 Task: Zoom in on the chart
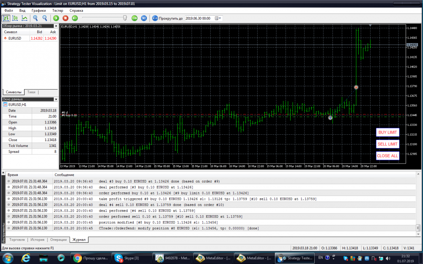(36, 18)
